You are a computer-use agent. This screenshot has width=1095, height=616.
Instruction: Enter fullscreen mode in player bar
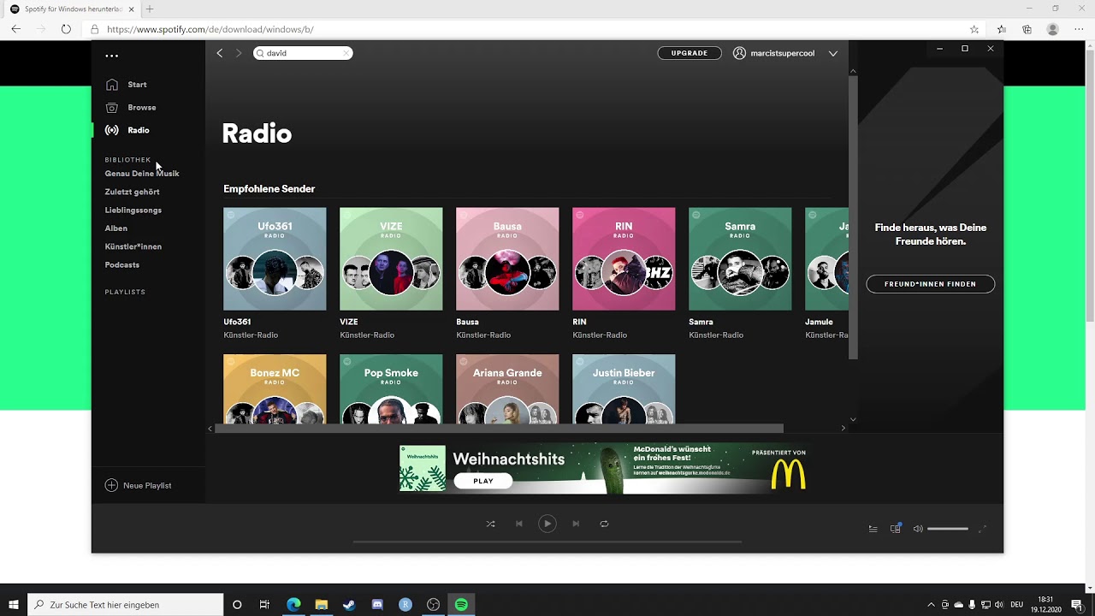[982, 529]
